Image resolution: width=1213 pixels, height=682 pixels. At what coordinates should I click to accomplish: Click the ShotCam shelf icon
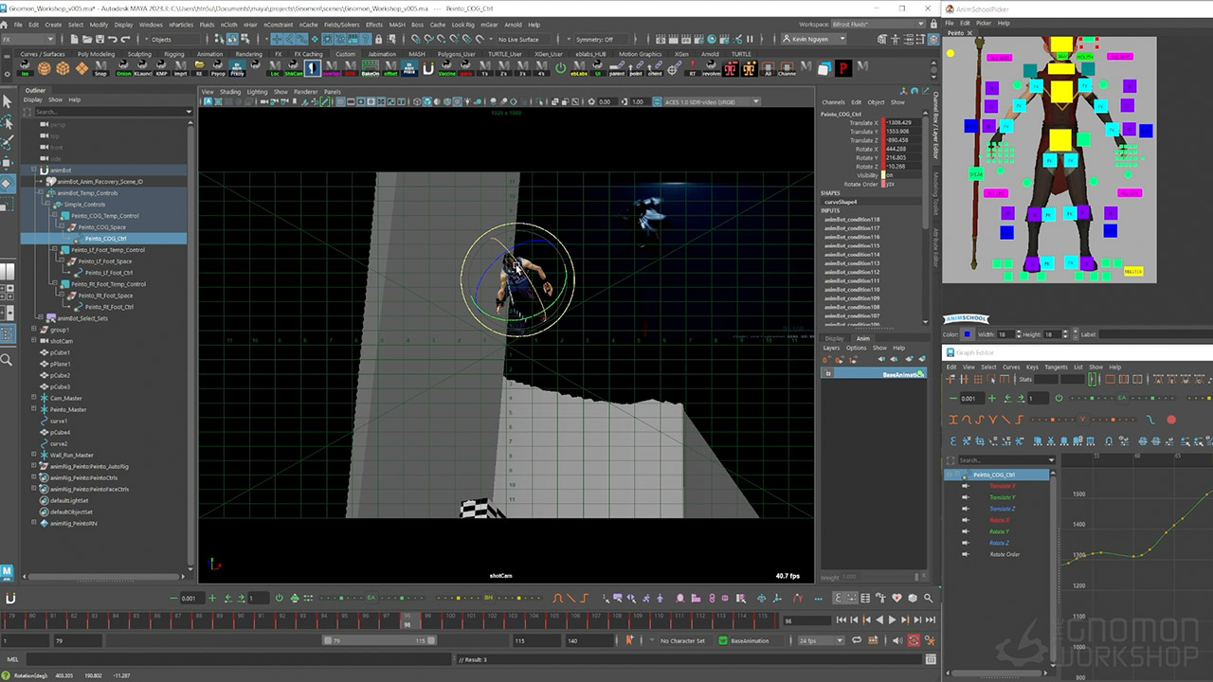point(294,68)
